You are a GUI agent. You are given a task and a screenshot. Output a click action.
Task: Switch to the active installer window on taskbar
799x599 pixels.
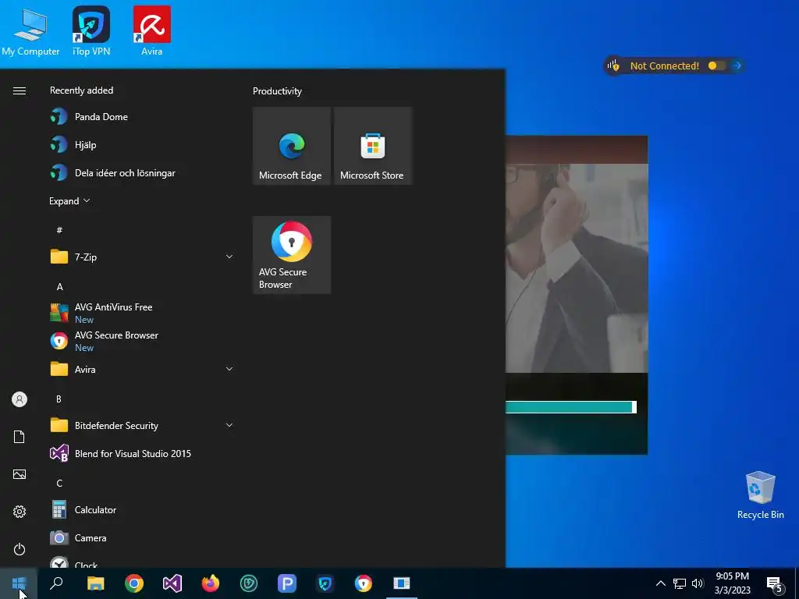coord(402,583)
